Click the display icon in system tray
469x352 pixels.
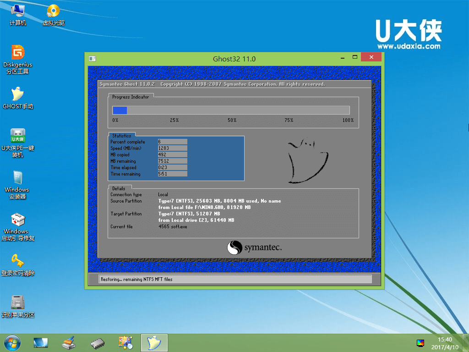coord(420,343)
